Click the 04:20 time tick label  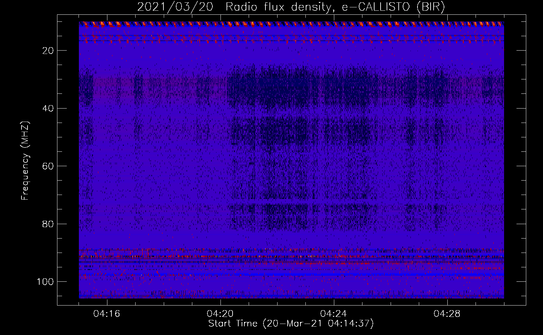pyautogui.click(x=220, y=314)
